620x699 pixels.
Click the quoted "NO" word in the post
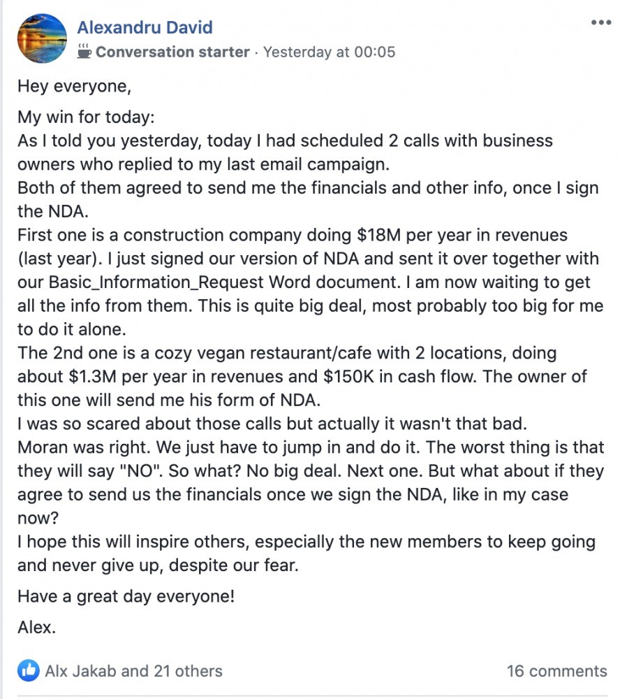[x=142, y=470]
